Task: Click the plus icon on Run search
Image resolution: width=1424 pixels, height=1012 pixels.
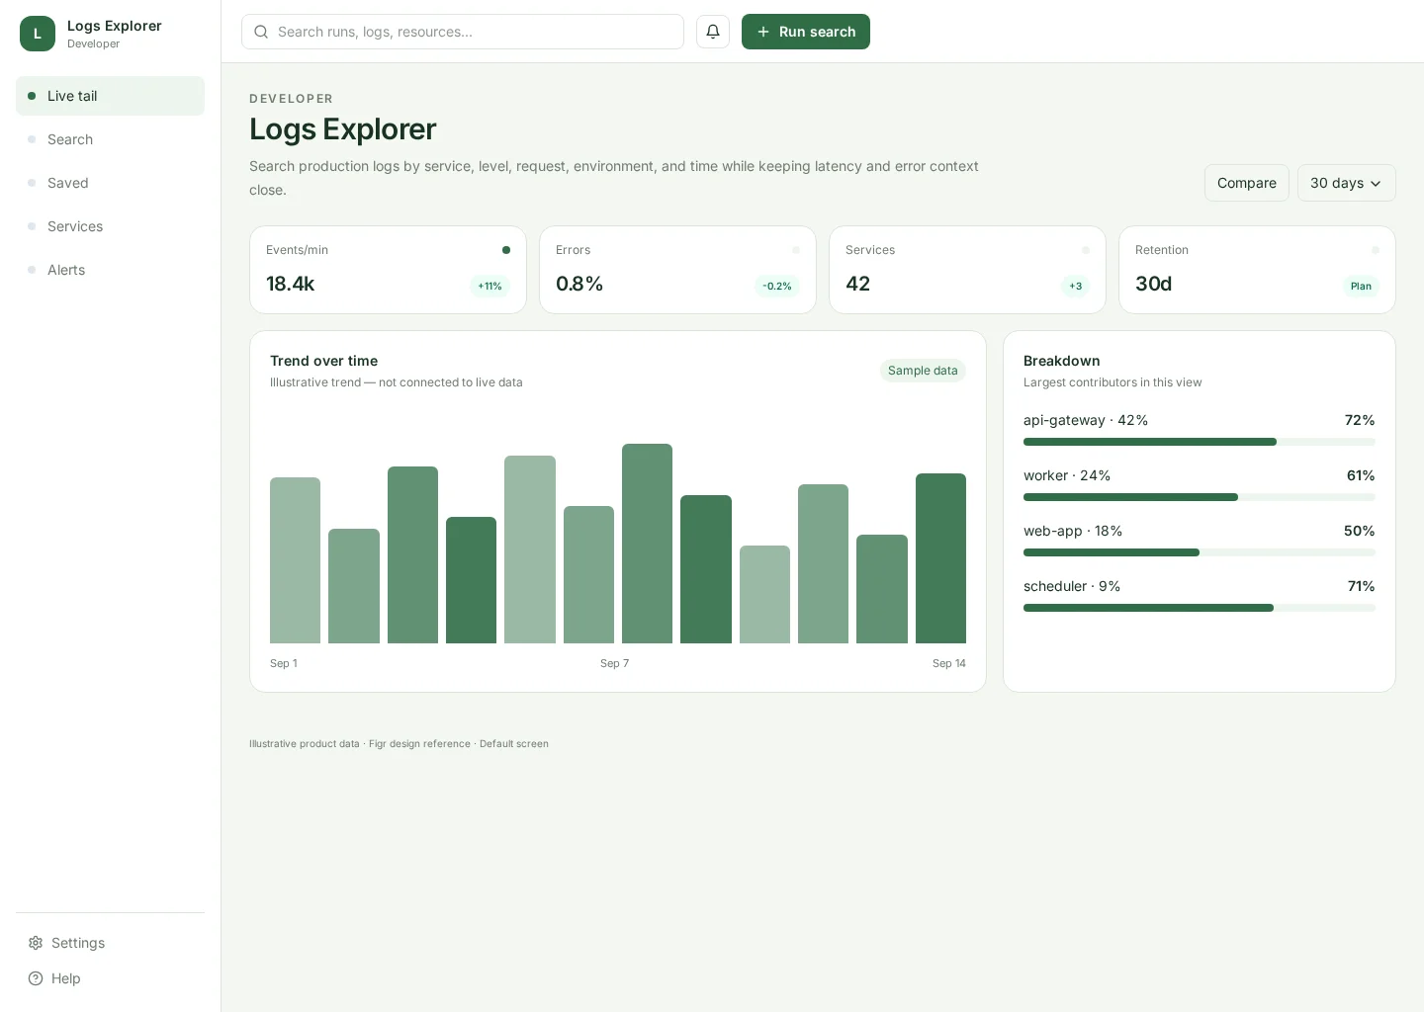Action: point(763,32)
